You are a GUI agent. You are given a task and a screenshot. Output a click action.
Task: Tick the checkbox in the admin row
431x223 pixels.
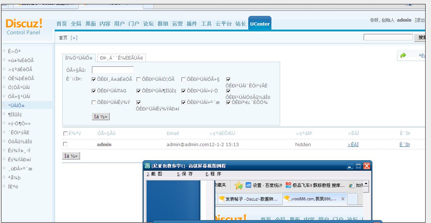click(x=65, y=144)
